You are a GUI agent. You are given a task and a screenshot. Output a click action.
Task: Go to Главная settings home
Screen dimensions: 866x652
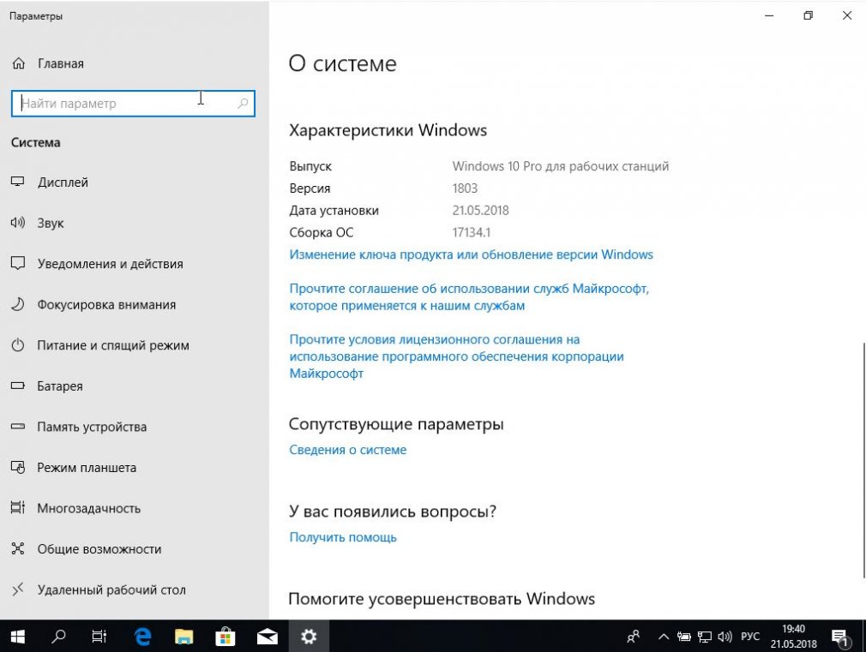point(61,63)
